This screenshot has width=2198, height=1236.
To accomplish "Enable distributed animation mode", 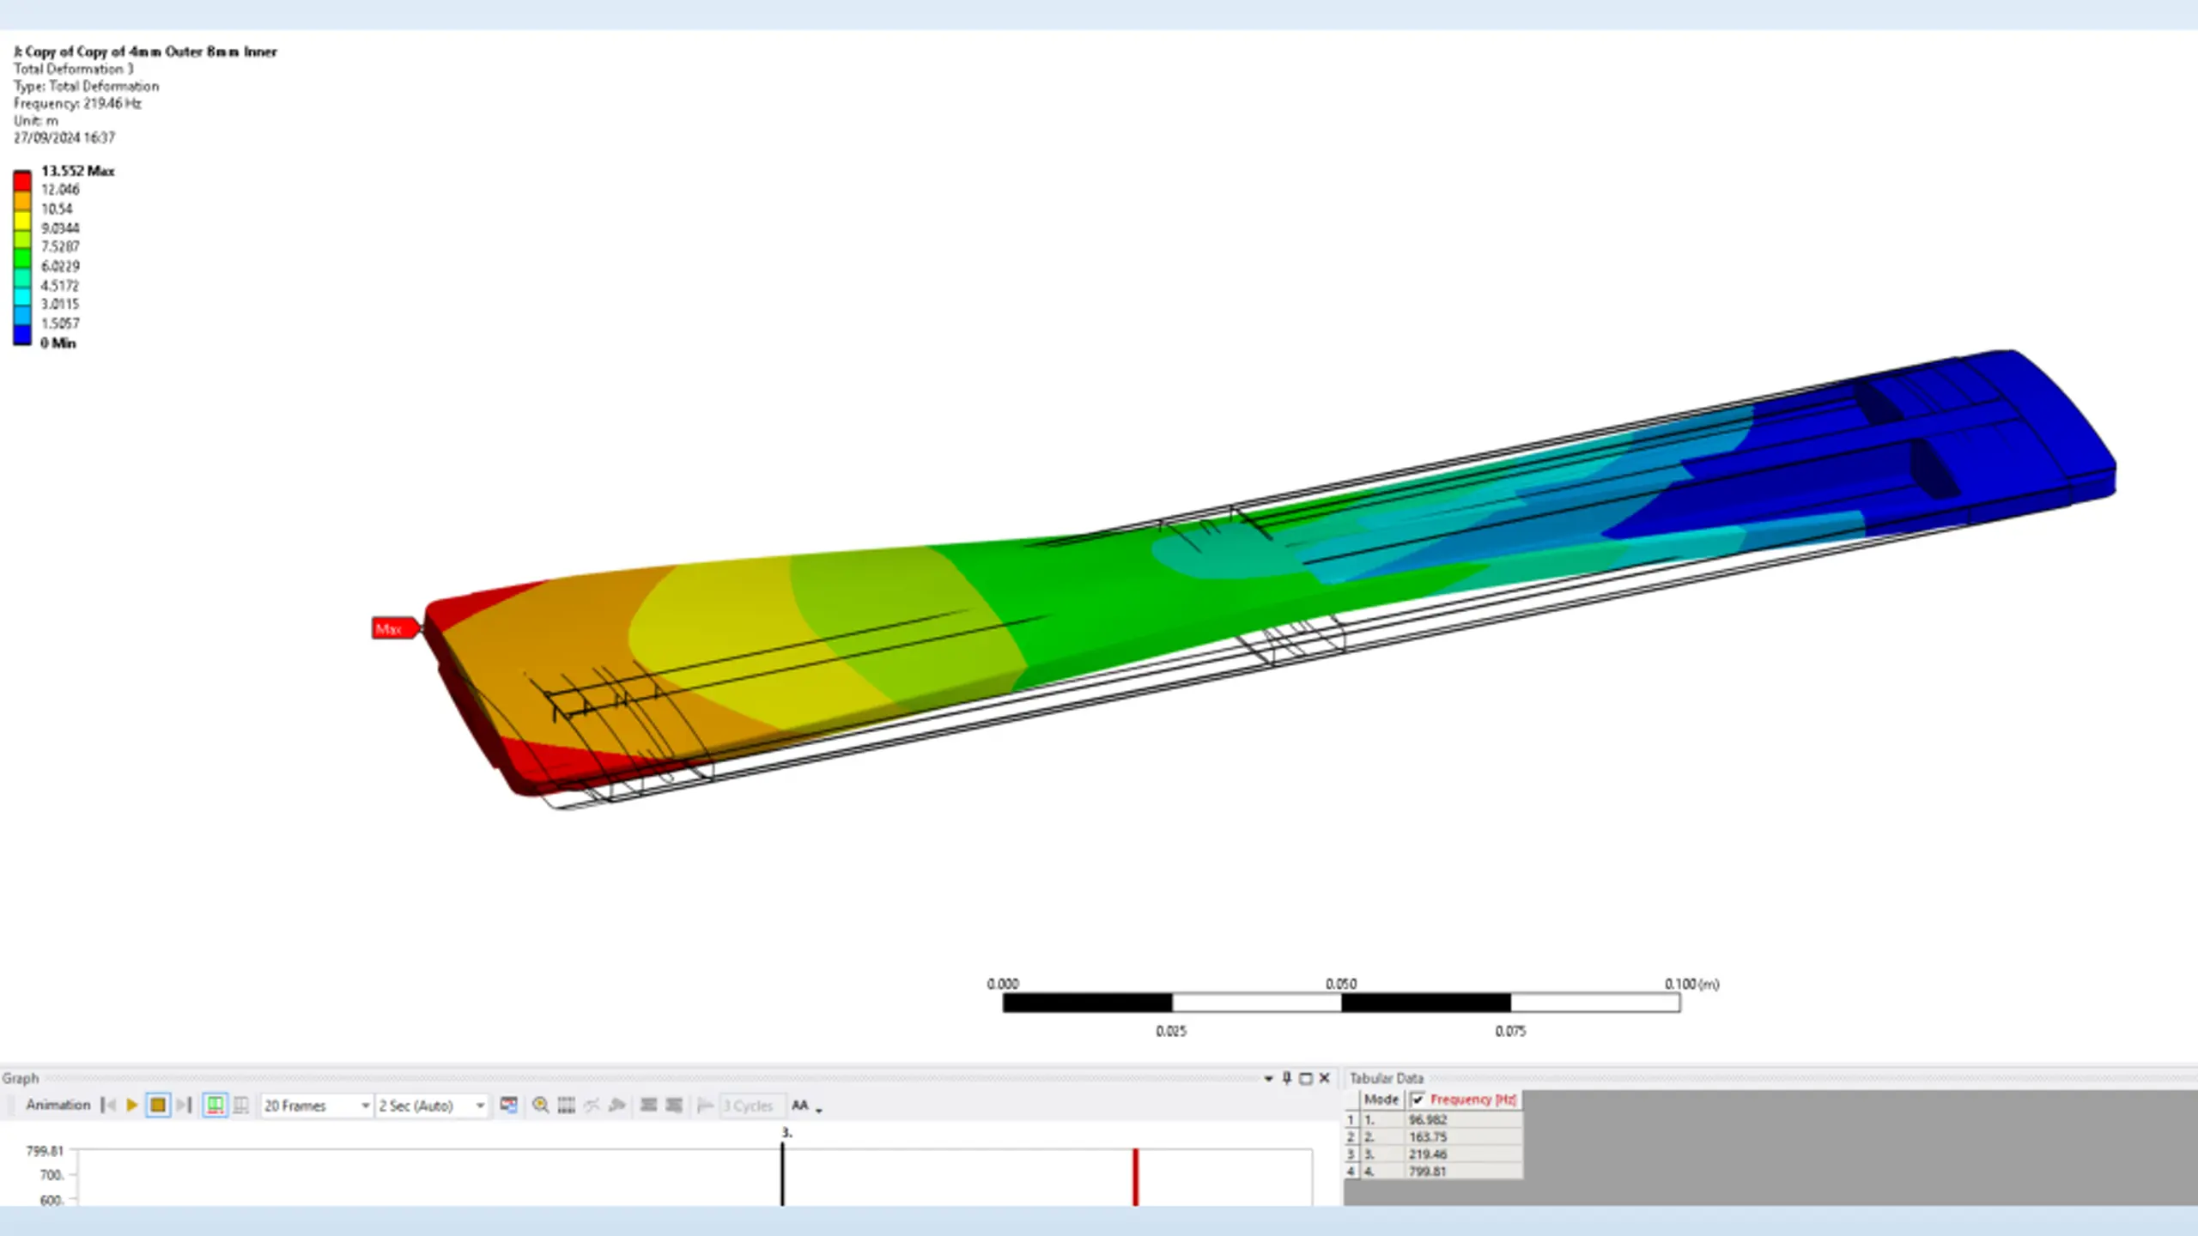I will (215, 1105).
